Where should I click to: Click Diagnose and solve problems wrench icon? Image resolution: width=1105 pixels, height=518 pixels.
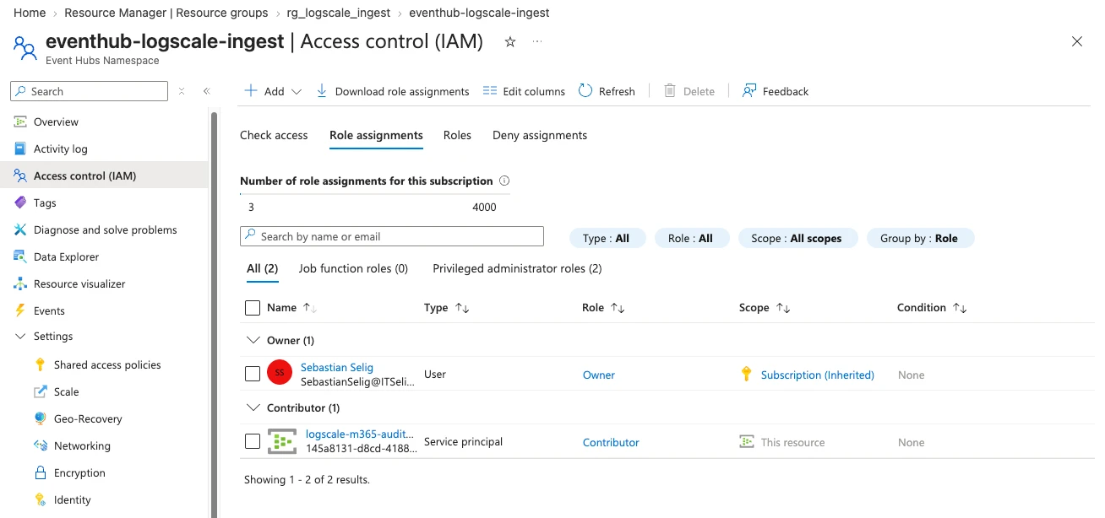[20, 229]
